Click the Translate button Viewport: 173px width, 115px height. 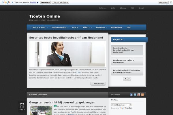pyautogui.click(x=45, y=2)
